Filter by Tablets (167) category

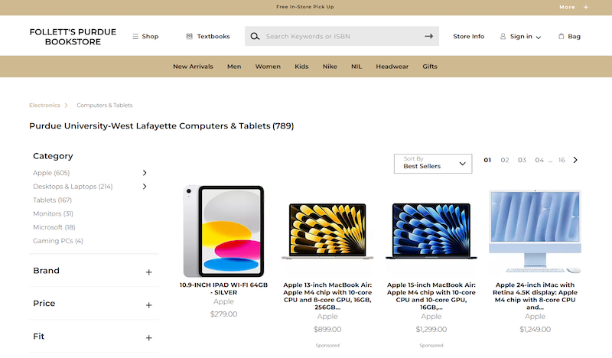pos(52,200)
